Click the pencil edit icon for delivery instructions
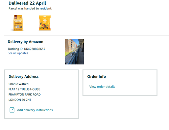Image resolution: width=169 pixels, height=130 pixels. (12, 110)
